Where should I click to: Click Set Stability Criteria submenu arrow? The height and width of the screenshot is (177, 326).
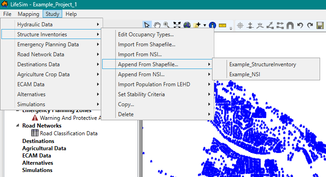click(209, 94)
